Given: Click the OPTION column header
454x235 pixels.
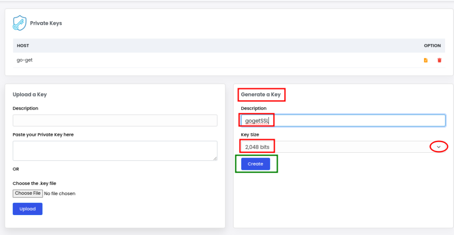Looking at the screenshot, I should (432, 46).
